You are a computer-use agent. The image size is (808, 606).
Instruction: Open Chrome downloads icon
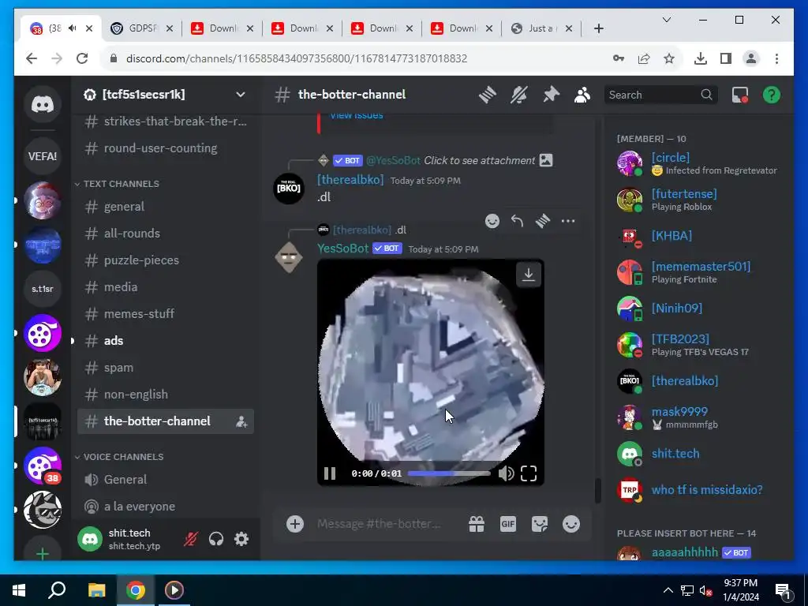[x=701, y=58]
